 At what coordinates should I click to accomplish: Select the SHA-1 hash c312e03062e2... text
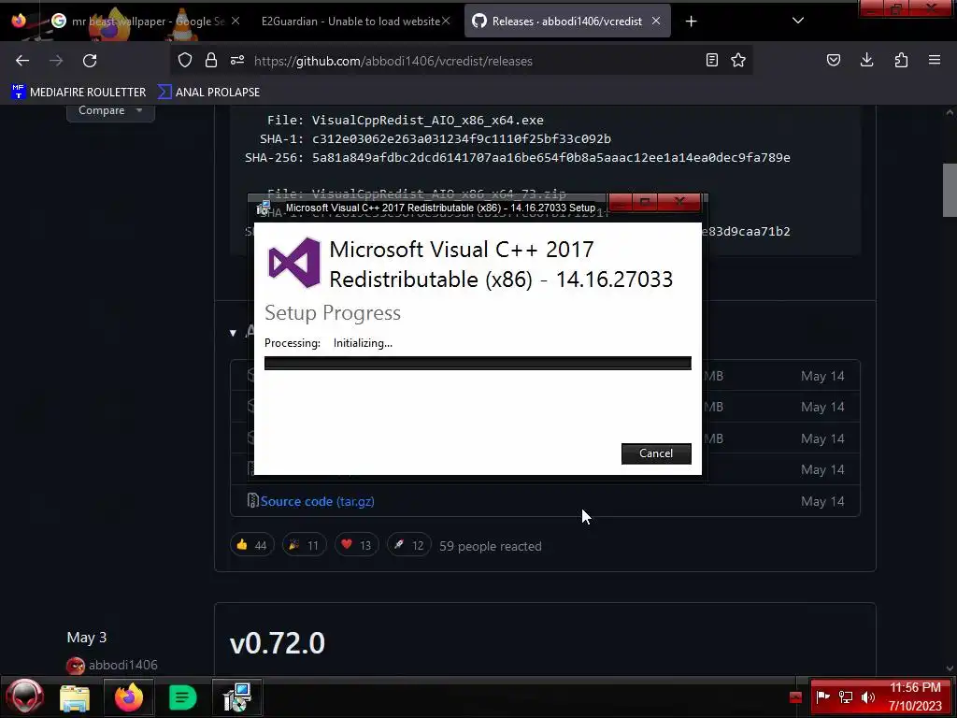[462, 139]
